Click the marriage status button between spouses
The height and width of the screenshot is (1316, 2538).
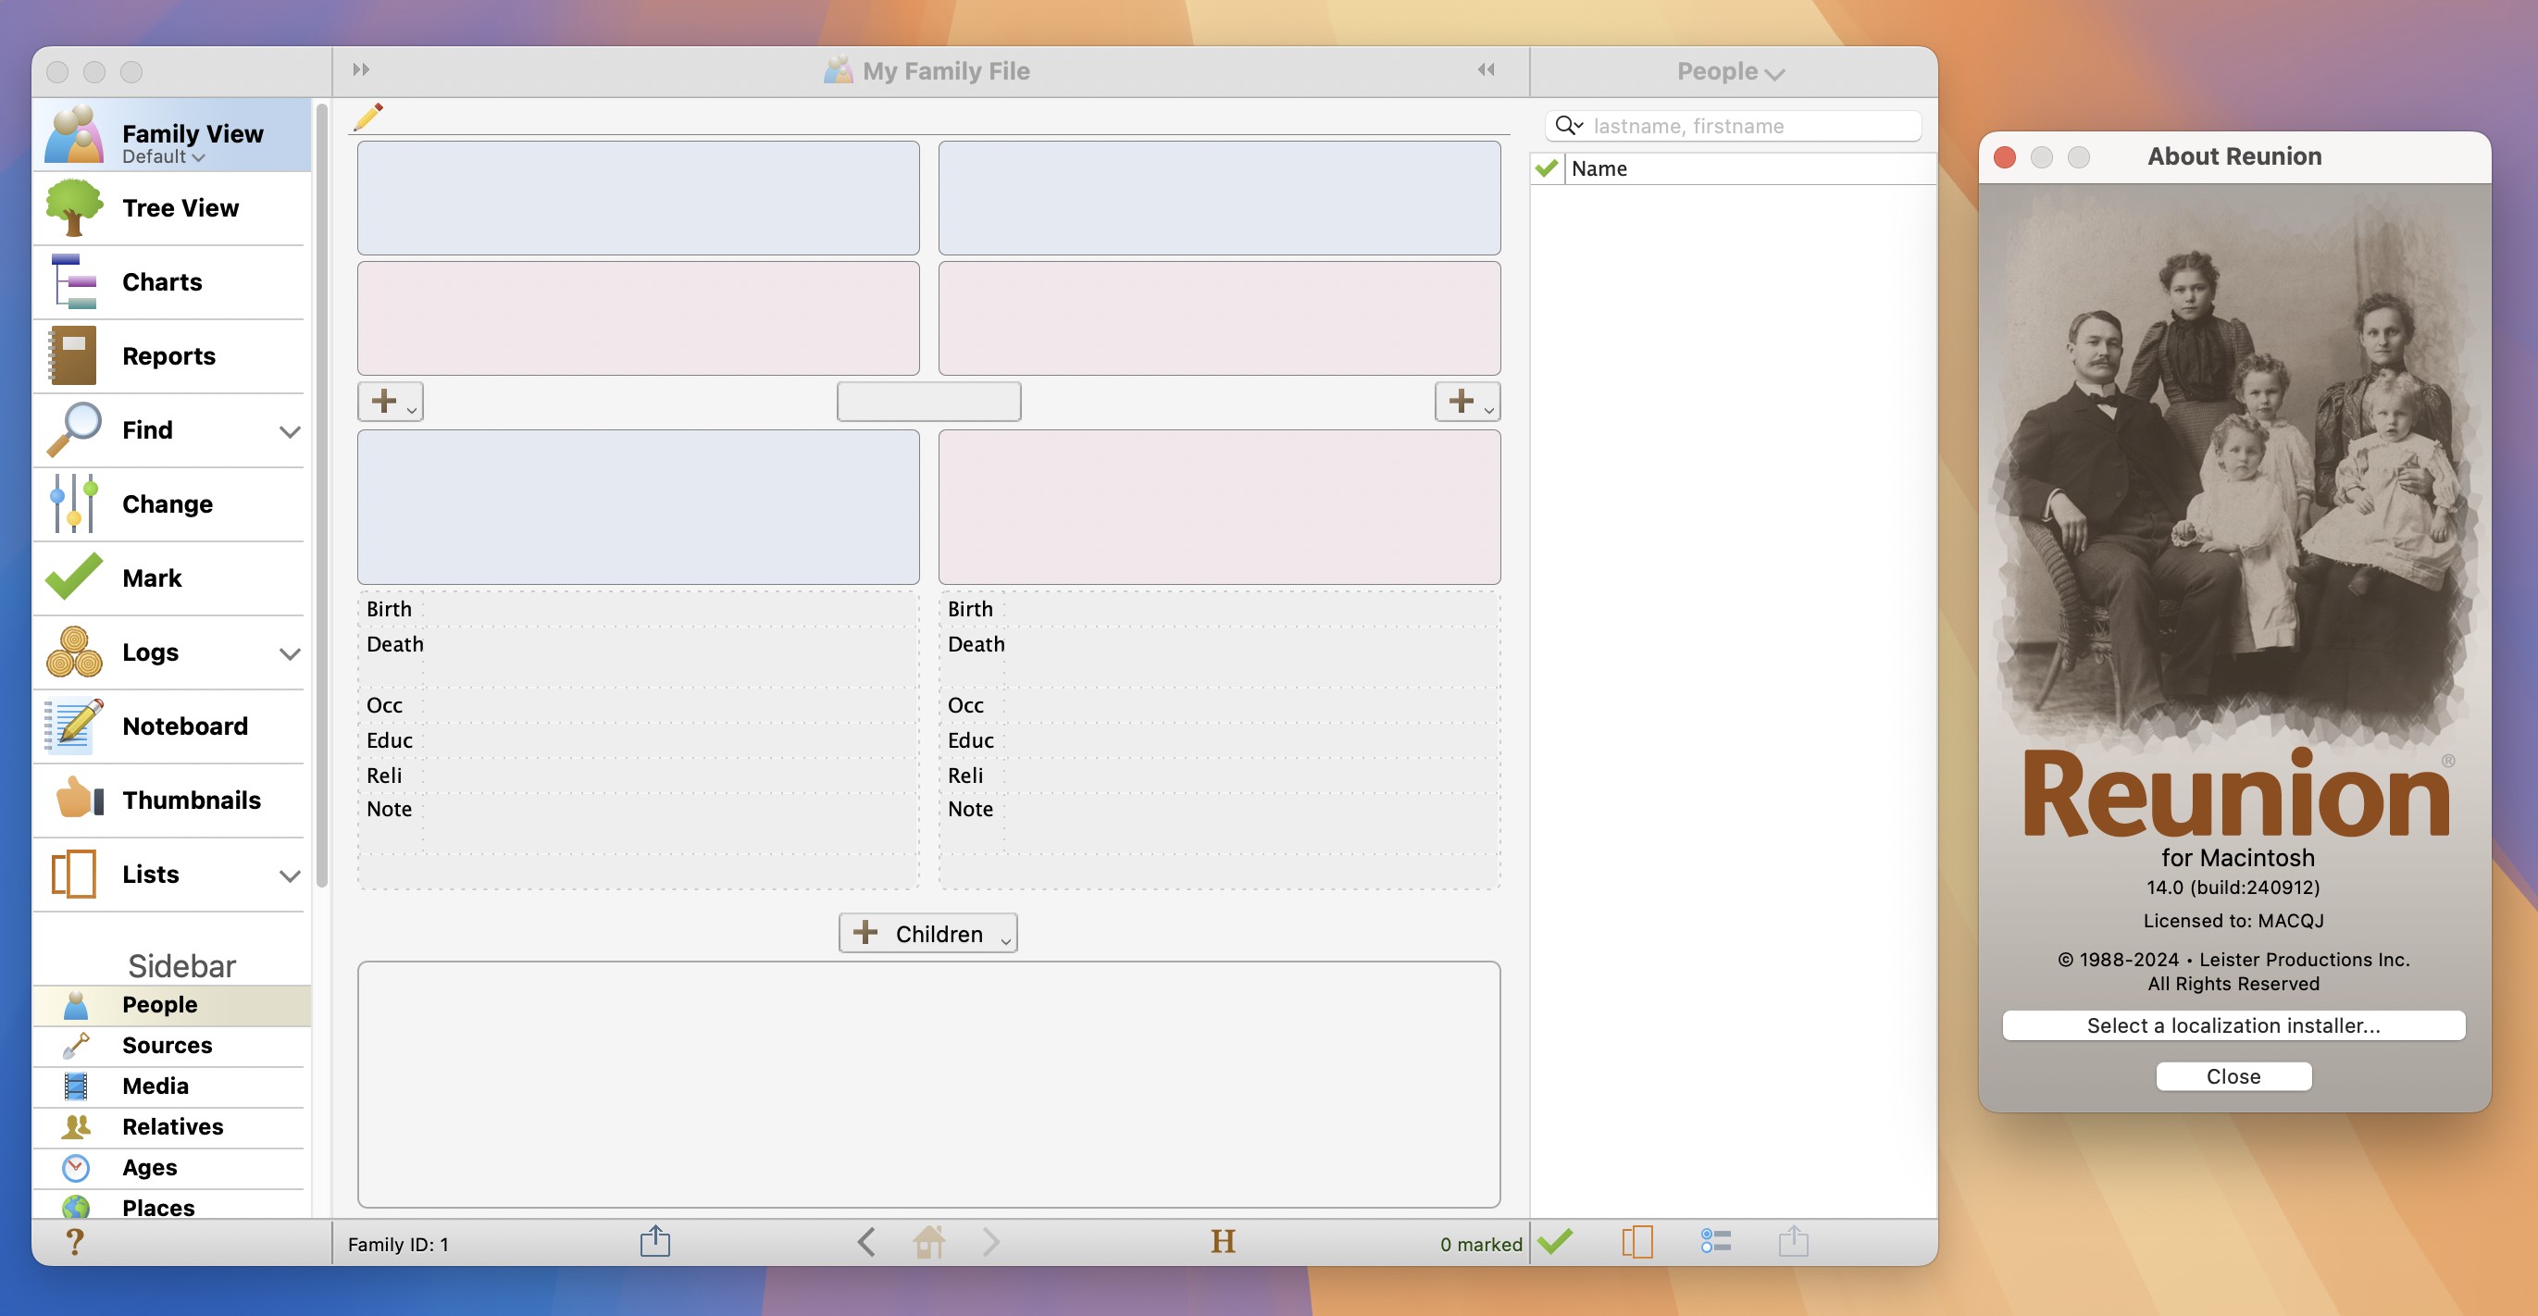[929, 402]
